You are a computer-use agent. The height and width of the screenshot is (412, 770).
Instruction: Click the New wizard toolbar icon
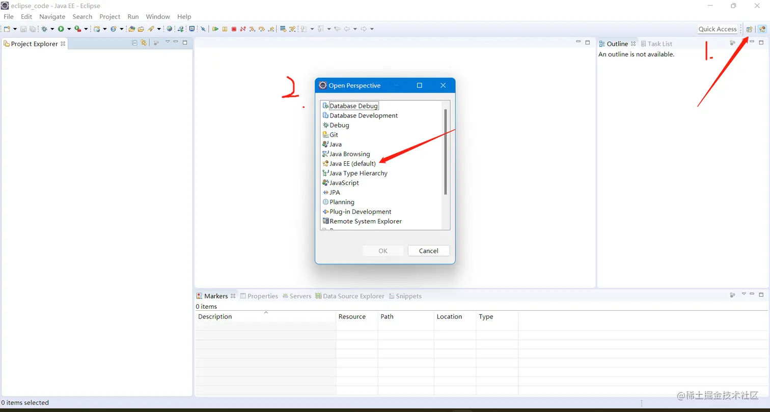tap(7, 29)
